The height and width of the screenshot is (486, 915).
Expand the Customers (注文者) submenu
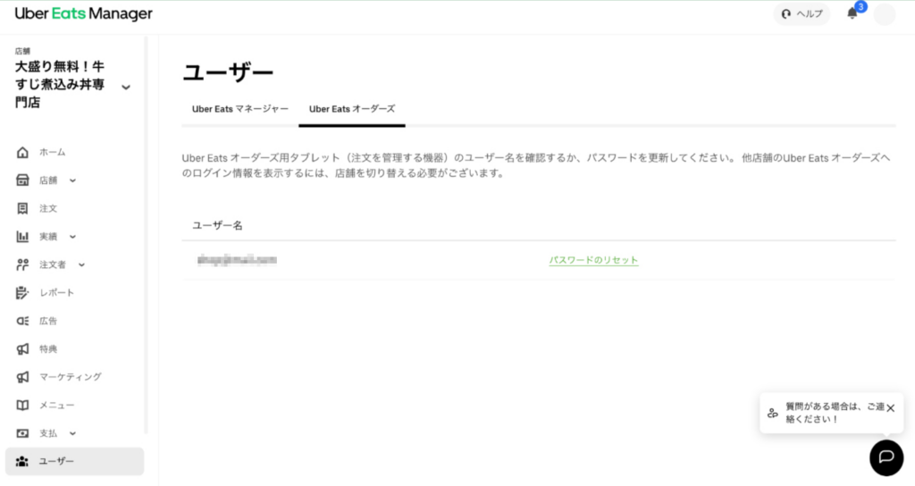81,264
